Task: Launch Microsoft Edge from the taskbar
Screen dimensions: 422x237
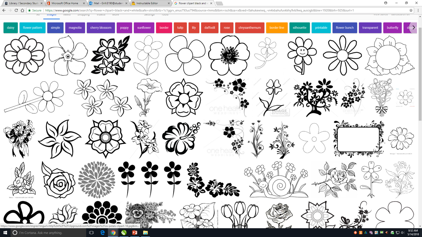Action: [x=103, y=233]
